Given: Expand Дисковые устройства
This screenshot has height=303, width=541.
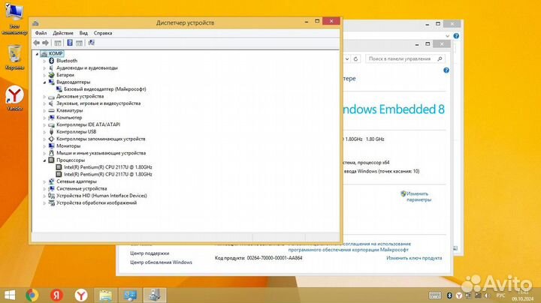Looking at the screenshot, I should [44, 97].
